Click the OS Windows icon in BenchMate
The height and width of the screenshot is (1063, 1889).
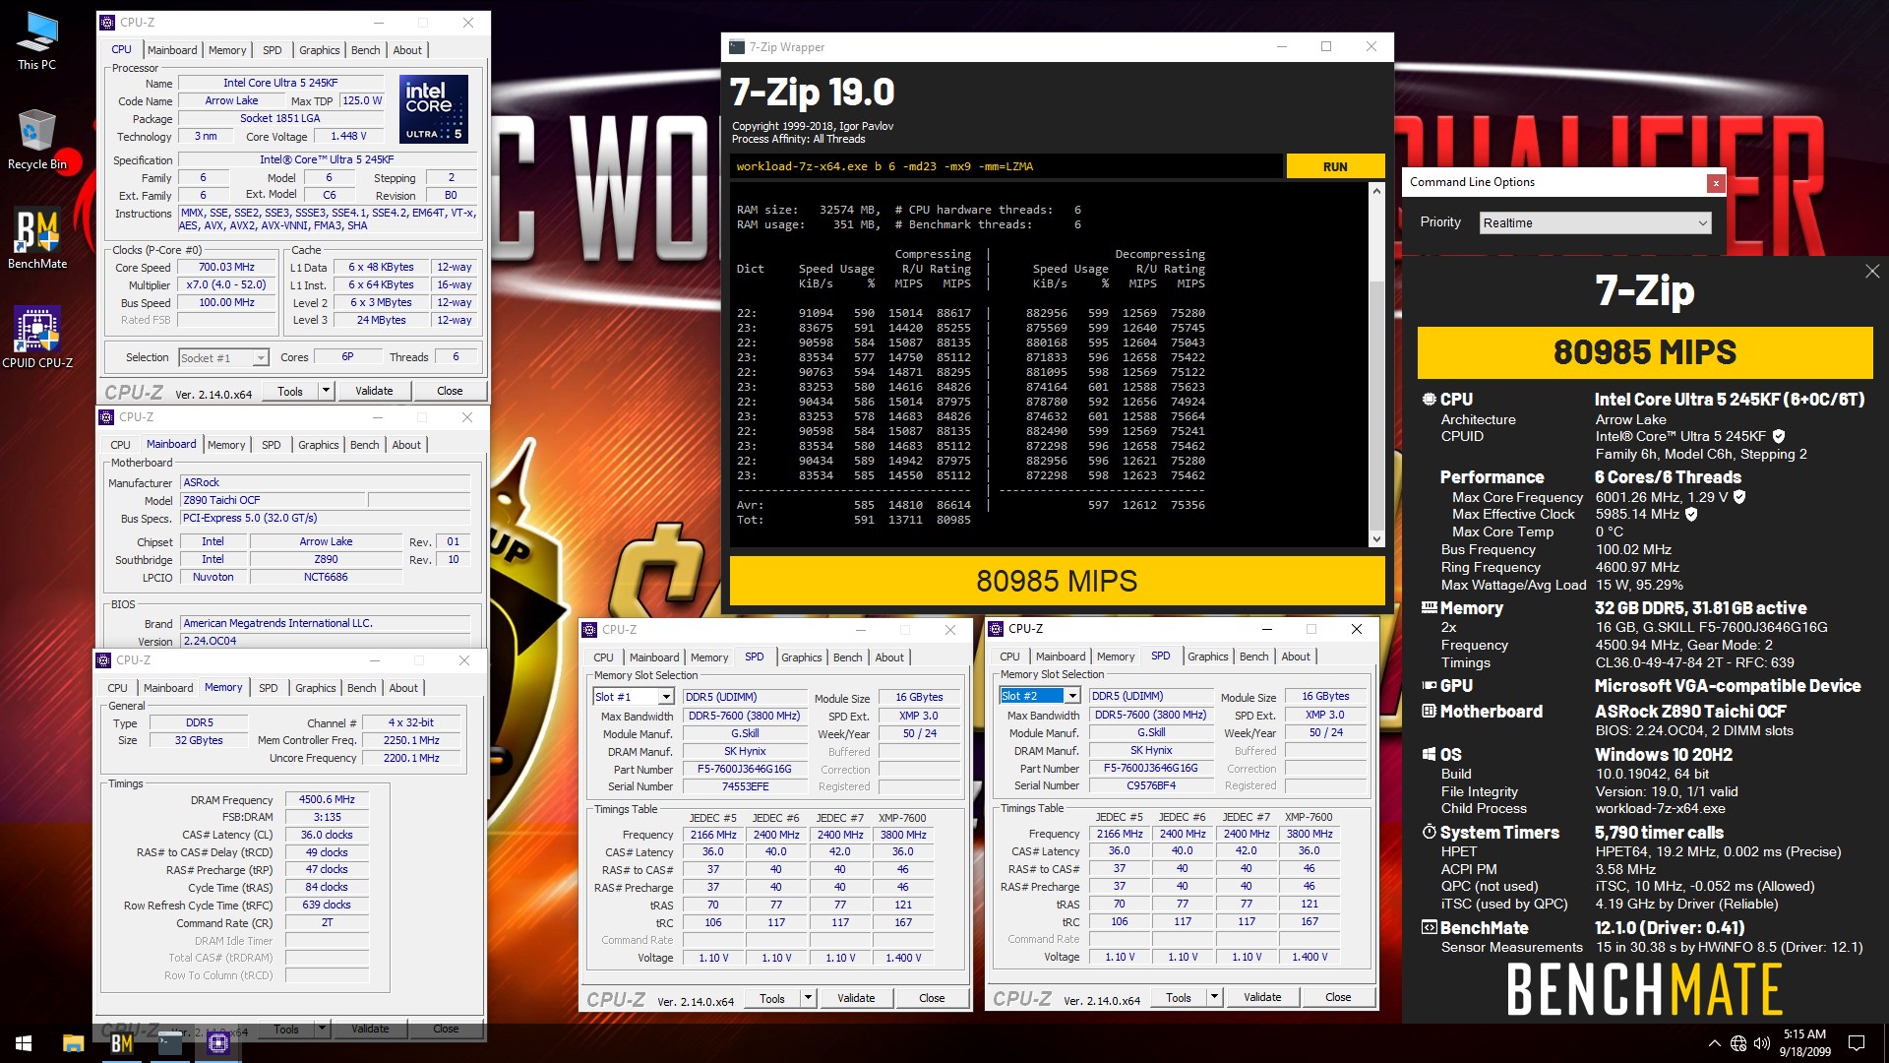point(1429,755)
